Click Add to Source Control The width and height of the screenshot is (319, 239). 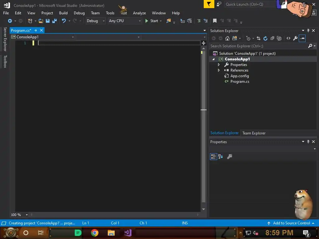(x=291, y=223)
